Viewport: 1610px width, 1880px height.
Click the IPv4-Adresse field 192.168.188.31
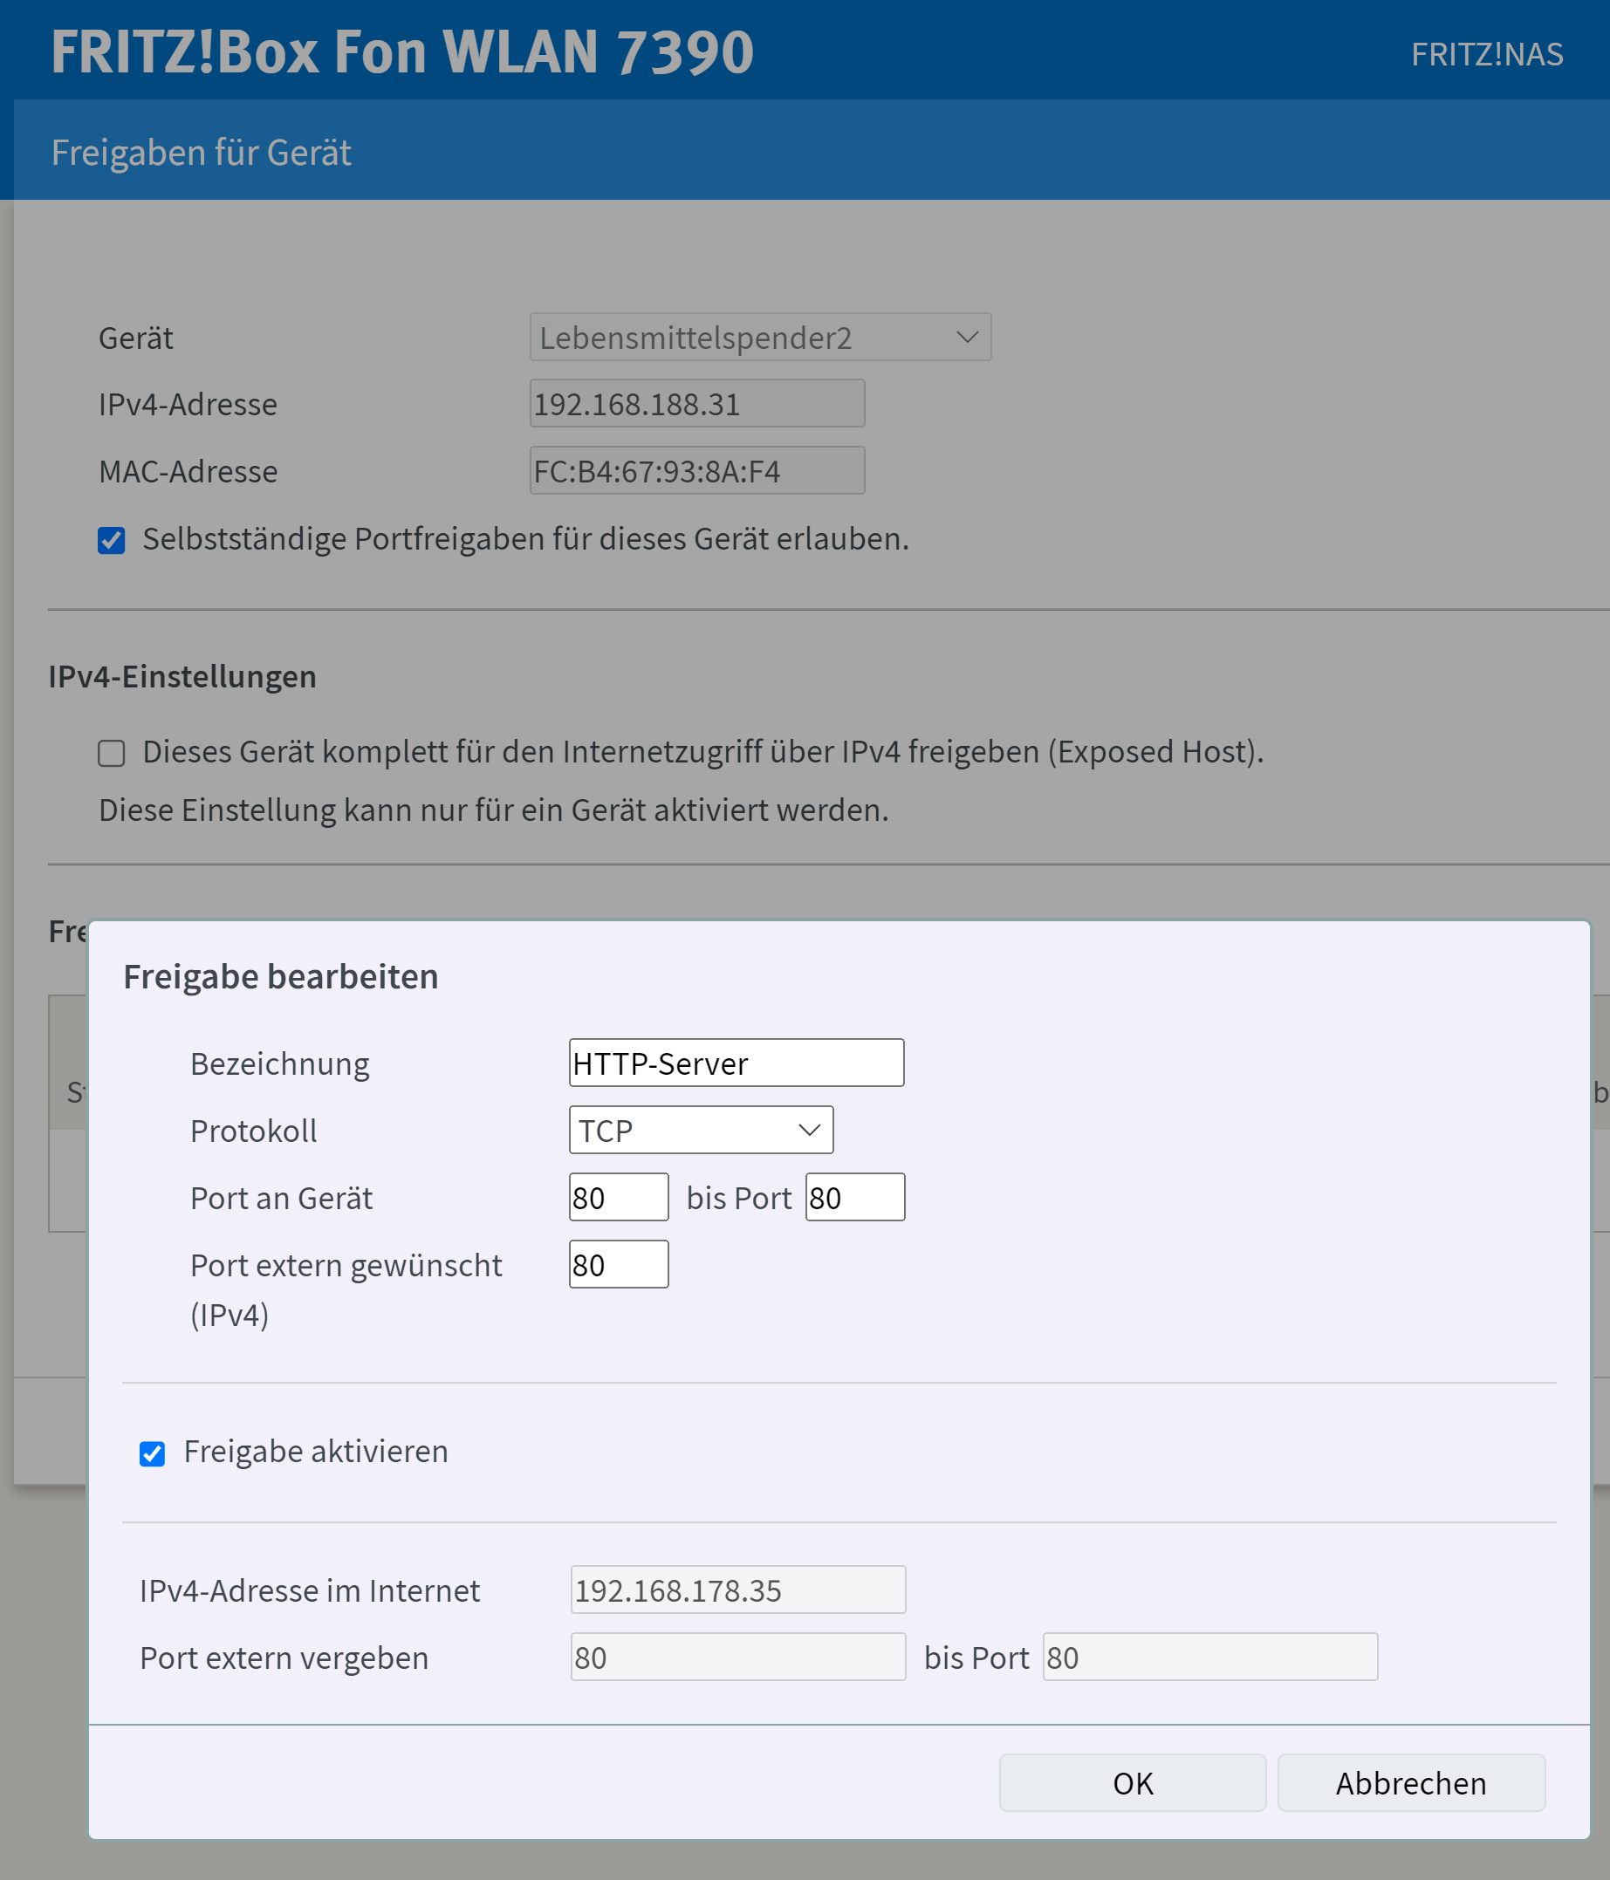tap(697, 404)
